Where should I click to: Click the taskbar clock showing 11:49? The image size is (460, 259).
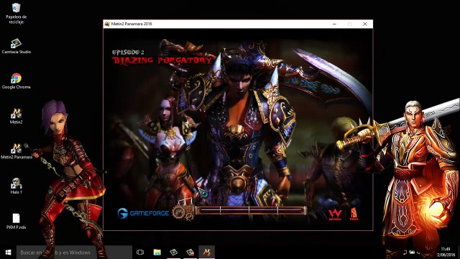tap(446, 253)
